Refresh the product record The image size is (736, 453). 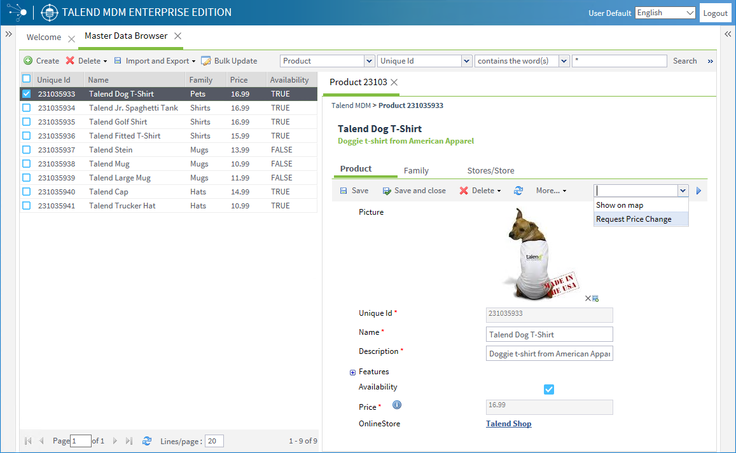click(x=518, y=191)
